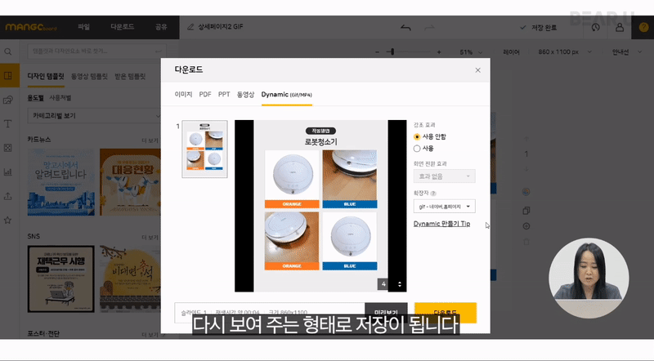Viewport: 654px width, 361px height.
Task: Click the delete page trash icon
Action: click(x=526, y=242)
